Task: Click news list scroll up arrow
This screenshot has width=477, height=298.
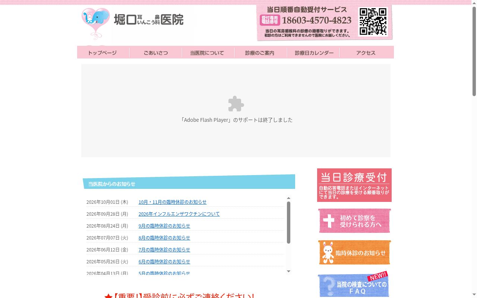Action: 288,198
